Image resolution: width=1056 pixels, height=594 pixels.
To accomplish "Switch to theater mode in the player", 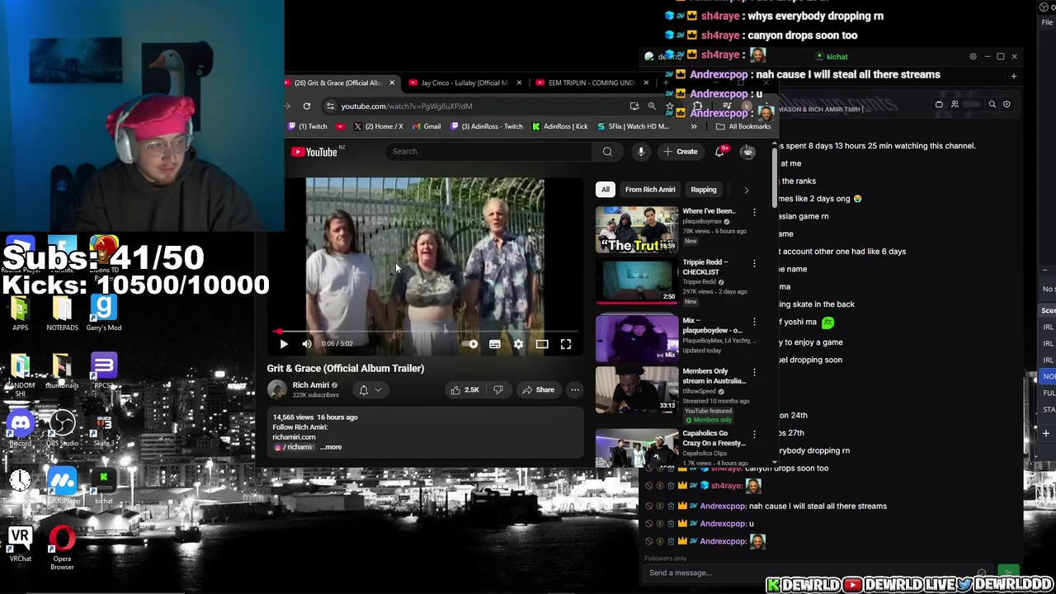I will tap(542, 344).
